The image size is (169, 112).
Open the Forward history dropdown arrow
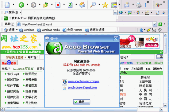pyautogui.click(x=40, y=5)
